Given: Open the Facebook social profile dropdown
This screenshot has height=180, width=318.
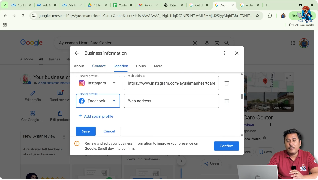Looking at the screenshot, I should (x=98, y=101).
